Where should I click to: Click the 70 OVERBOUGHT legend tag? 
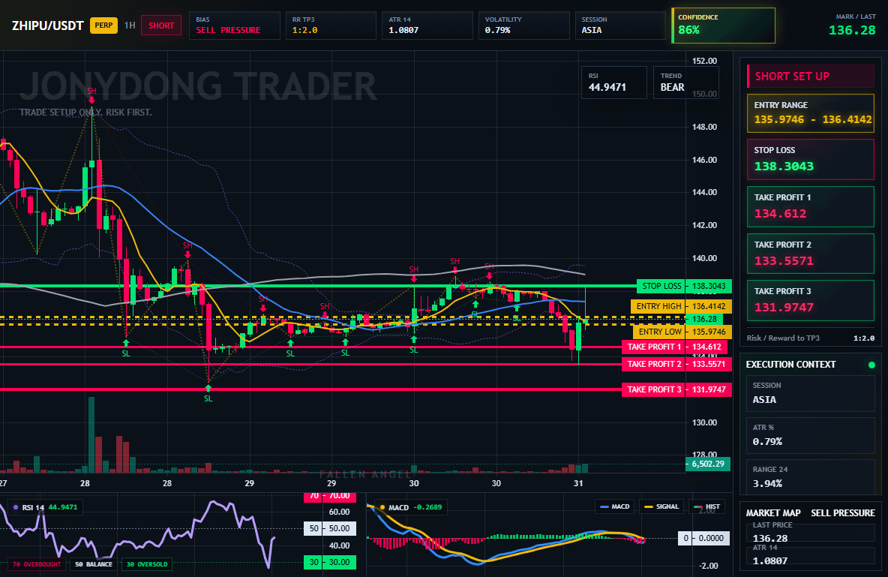[x=37, y=564]
